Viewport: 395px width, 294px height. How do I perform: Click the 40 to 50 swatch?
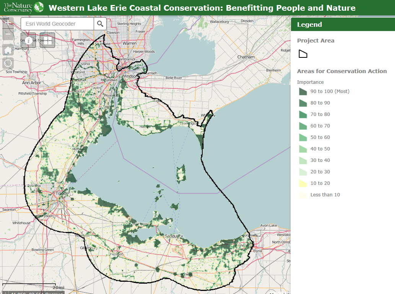tap(303, 149)
